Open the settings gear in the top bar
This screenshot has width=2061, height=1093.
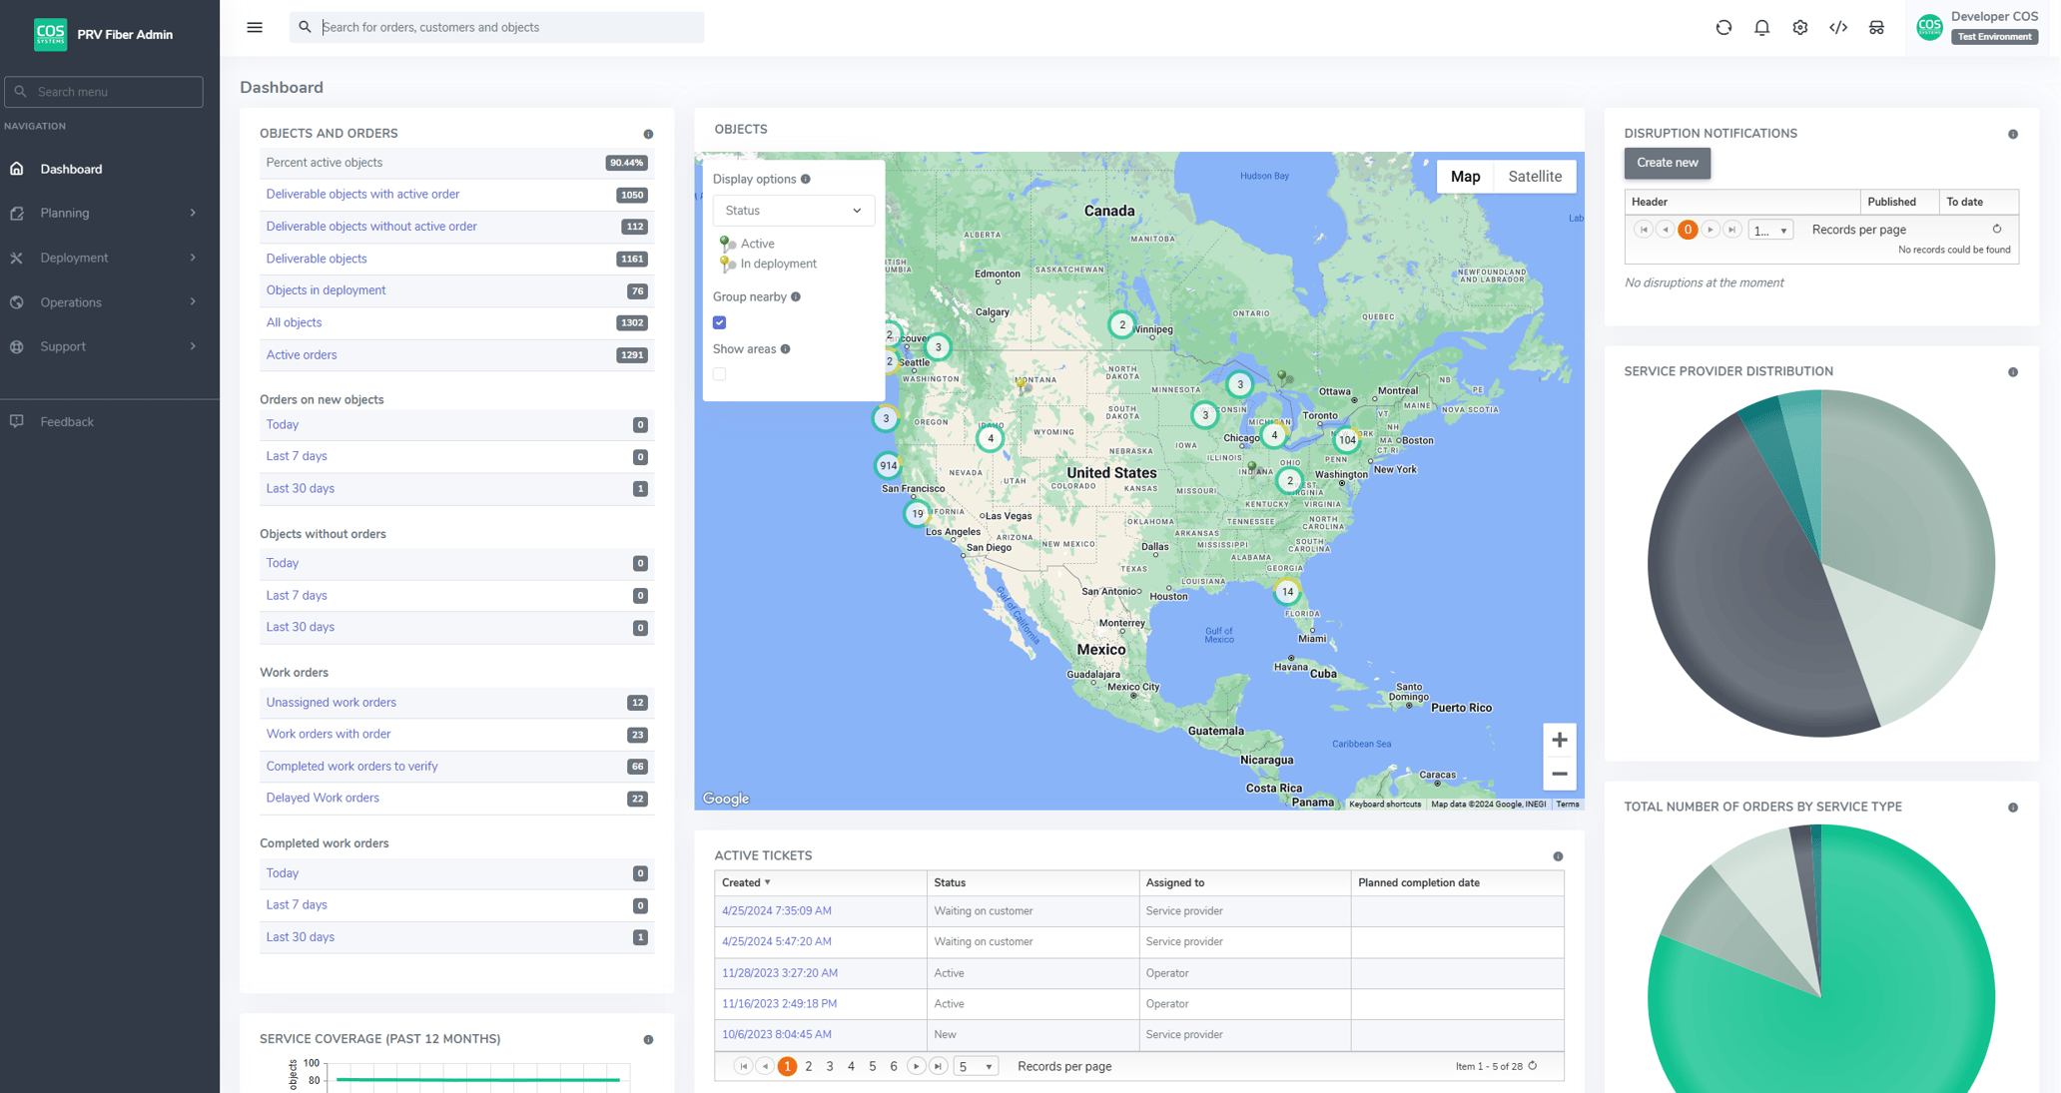pos(1800,27)
